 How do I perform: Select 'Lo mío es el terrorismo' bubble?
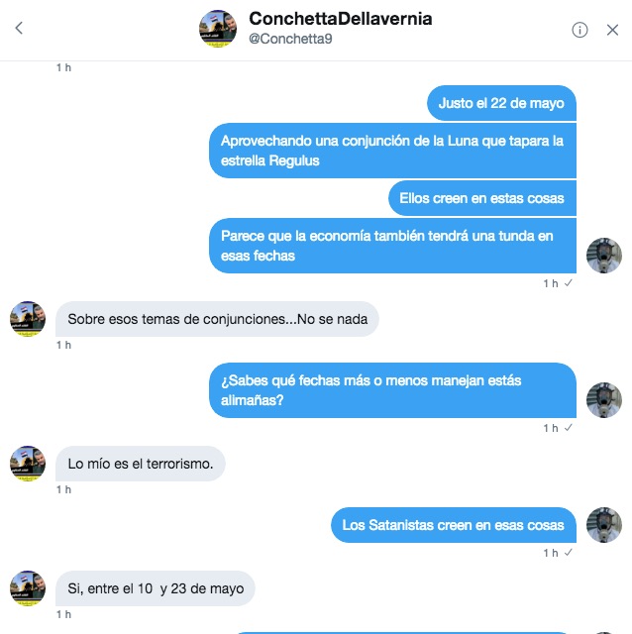[x=141, y=464]
